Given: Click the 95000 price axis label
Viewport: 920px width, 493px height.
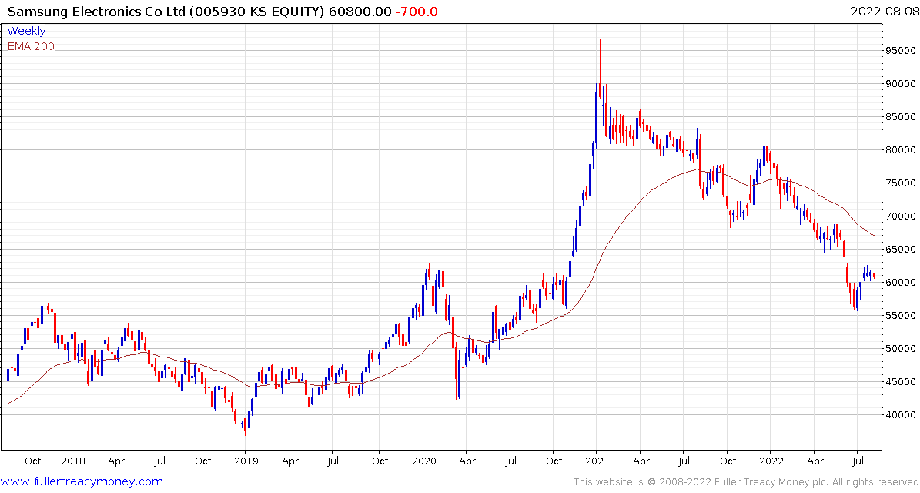Looking at the screenshot, I should (902, 51).
